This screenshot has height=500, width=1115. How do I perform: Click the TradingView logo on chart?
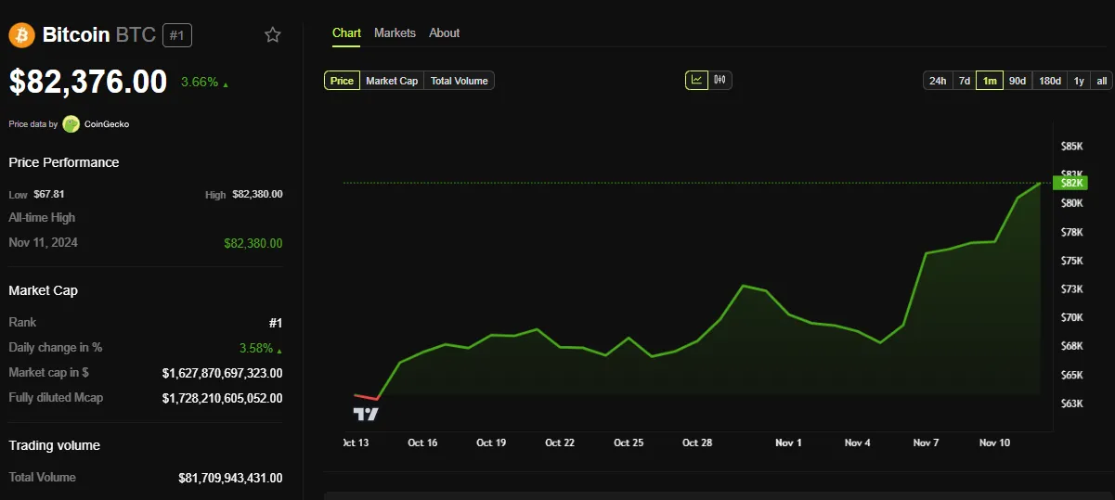tap(366, 415)
